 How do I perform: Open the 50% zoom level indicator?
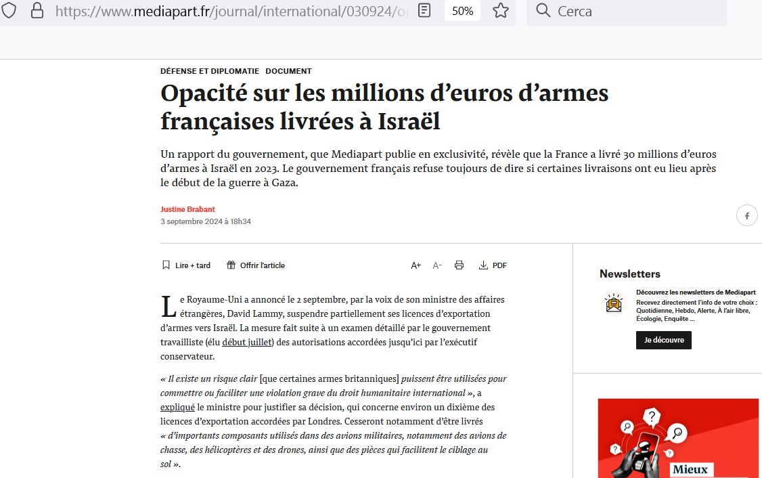point(462,11)
